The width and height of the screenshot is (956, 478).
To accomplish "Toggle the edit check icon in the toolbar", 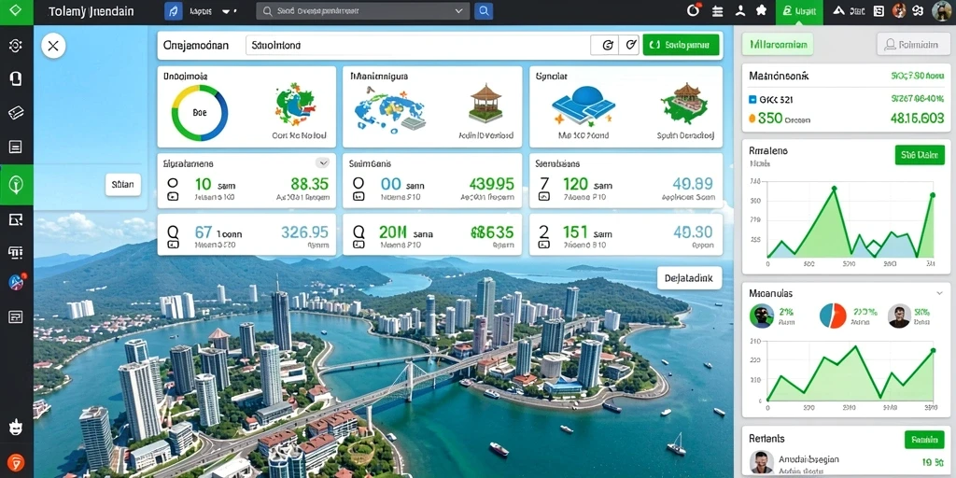I will click(630, 45).
